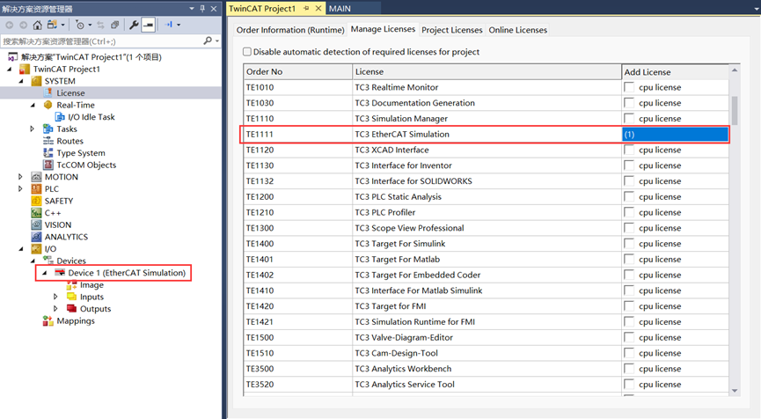The height and width of the screenshot is (419, 761).
Task: Select the License tree item
Action: pyautogui.click(x=70, y=92)
